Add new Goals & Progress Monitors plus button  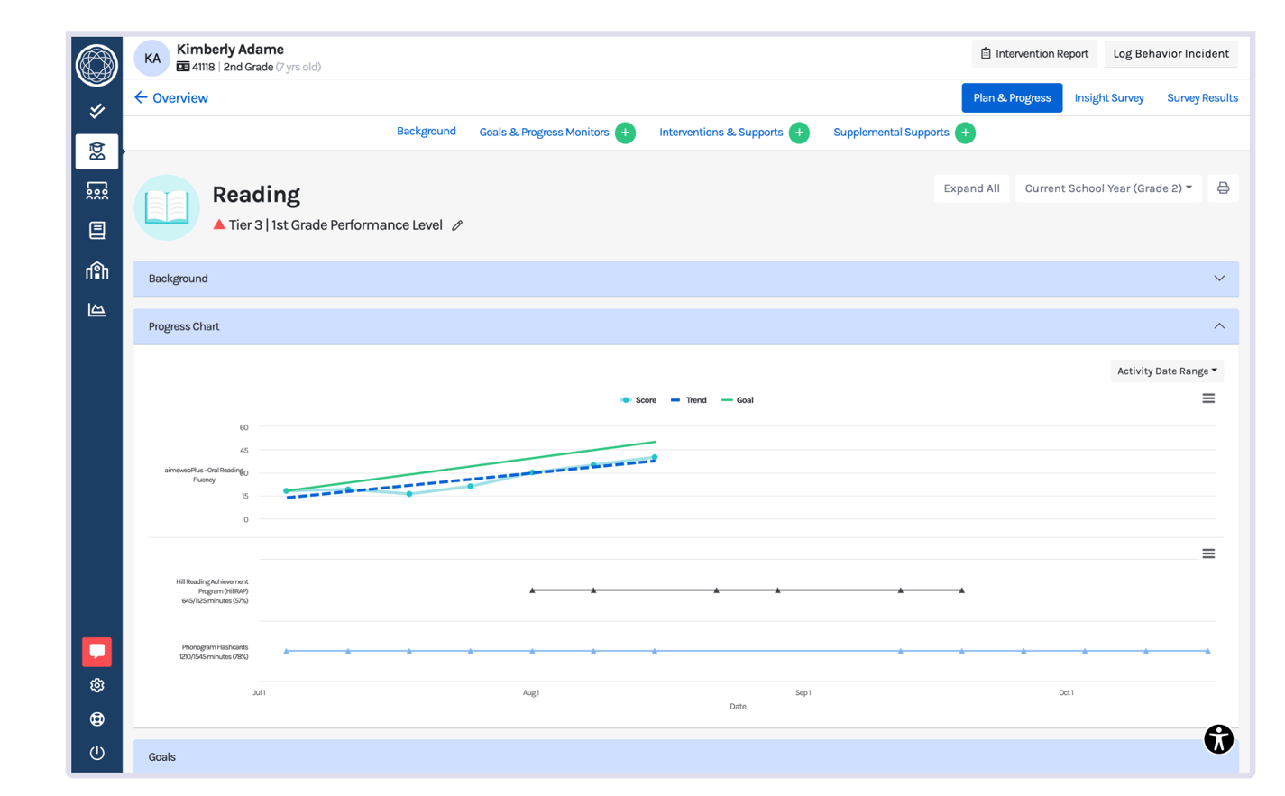[x=625, y=133]
